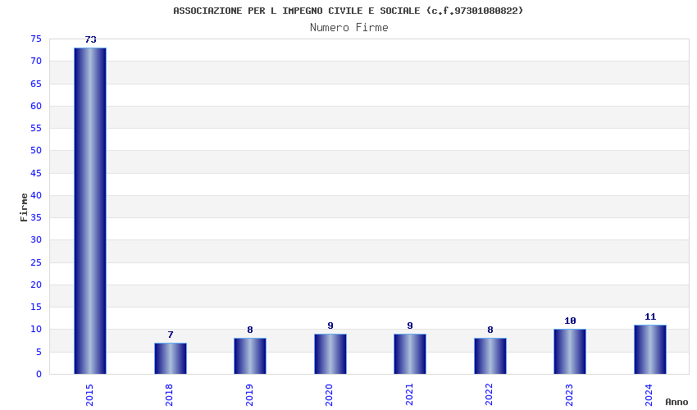Click the 'Anno' x-axis label

(x=676, y=402)
